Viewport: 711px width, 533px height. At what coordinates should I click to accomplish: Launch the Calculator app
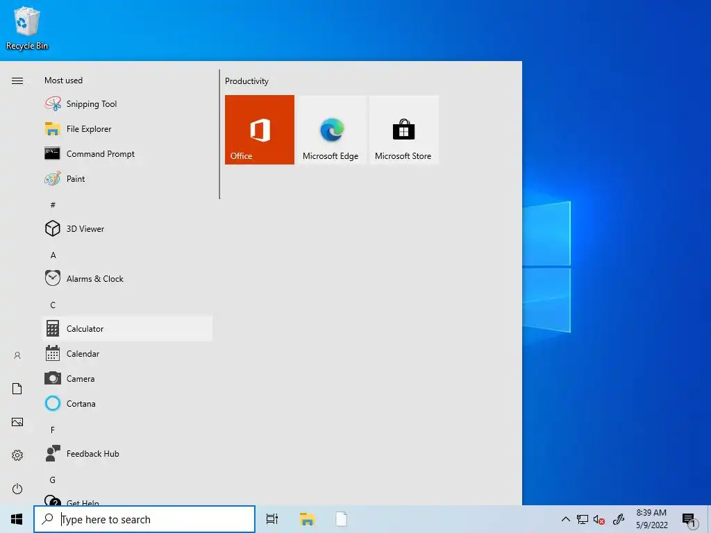click(x=127, y=328)
